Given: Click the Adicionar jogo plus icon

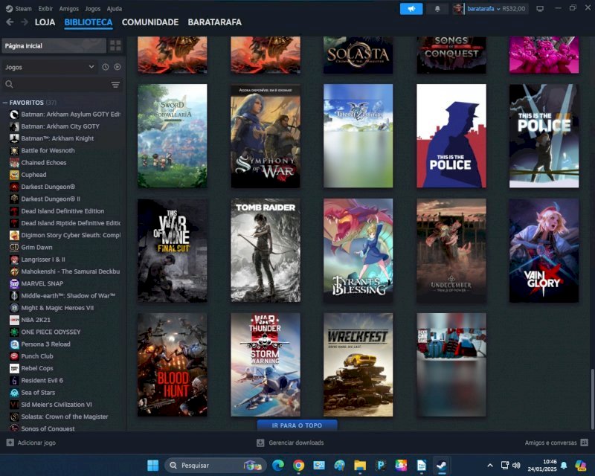Looking at the screenshot, I should [x=10, y=443].
